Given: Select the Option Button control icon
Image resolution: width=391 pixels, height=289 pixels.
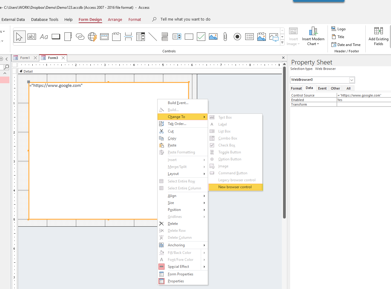Looking at the screenshot, I should [237, 37].
